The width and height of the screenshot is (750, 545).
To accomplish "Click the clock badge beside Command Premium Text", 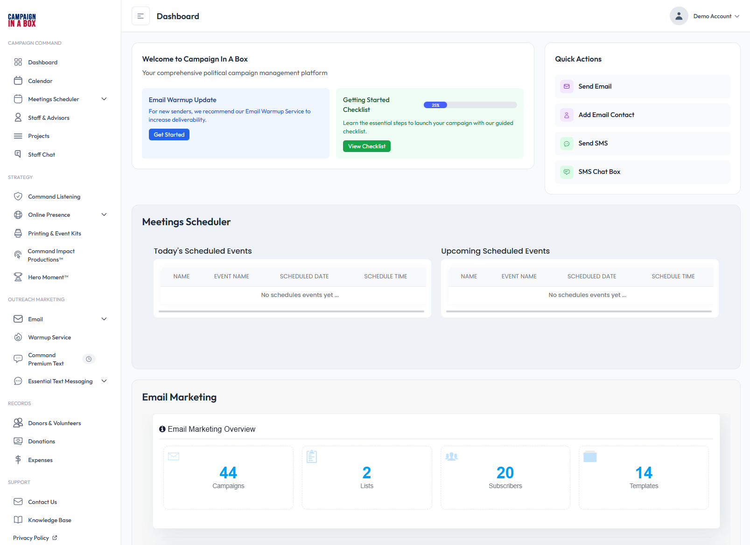I will pyautogui.click(x=89, y=359).
